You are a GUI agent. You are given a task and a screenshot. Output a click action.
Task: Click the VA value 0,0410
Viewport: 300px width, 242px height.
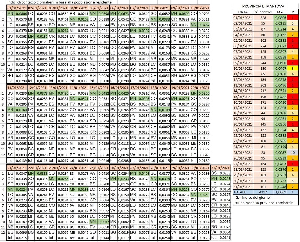(103, 173)
